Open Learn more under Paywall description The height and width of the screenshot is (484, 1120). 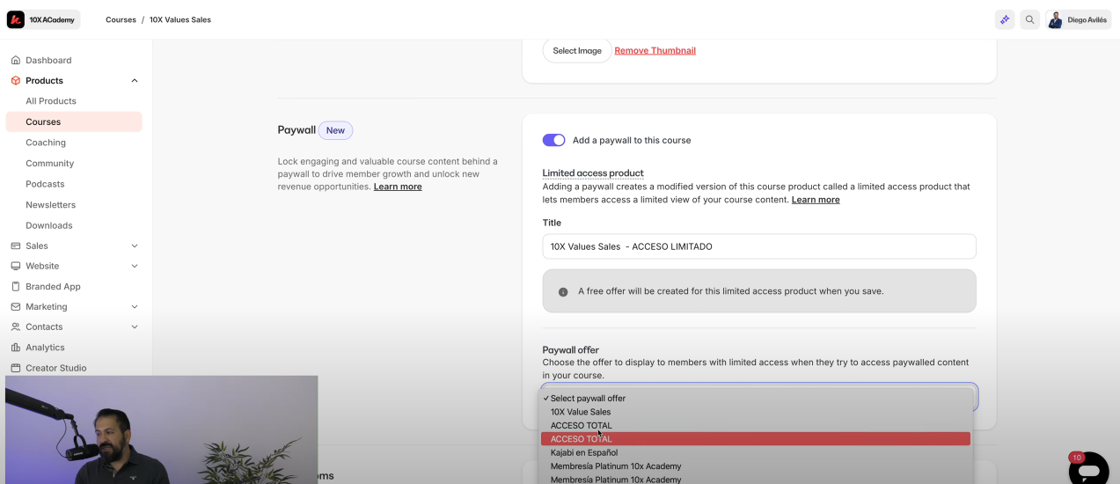398,187
